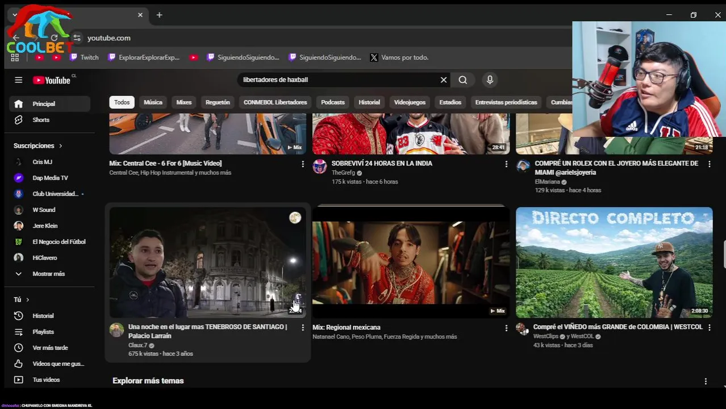The image size is (726, 409).
Task: Open Dap Media TV channel
Action: (50, 178)
